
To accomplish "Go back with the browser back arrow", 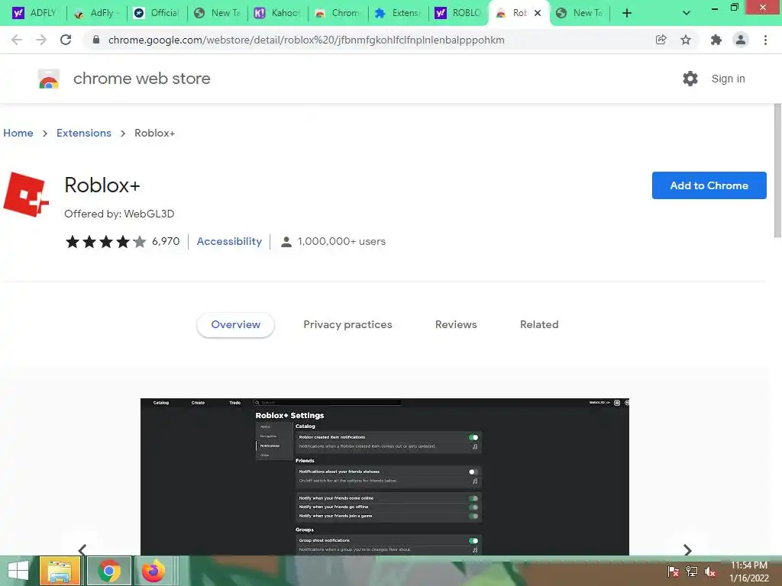I will pos(17,40).
